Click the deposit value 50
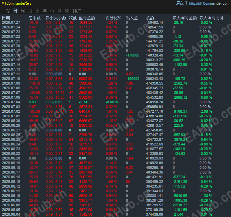Image resolution: width=231 pixels, height=217 pixels. point(128,182)
